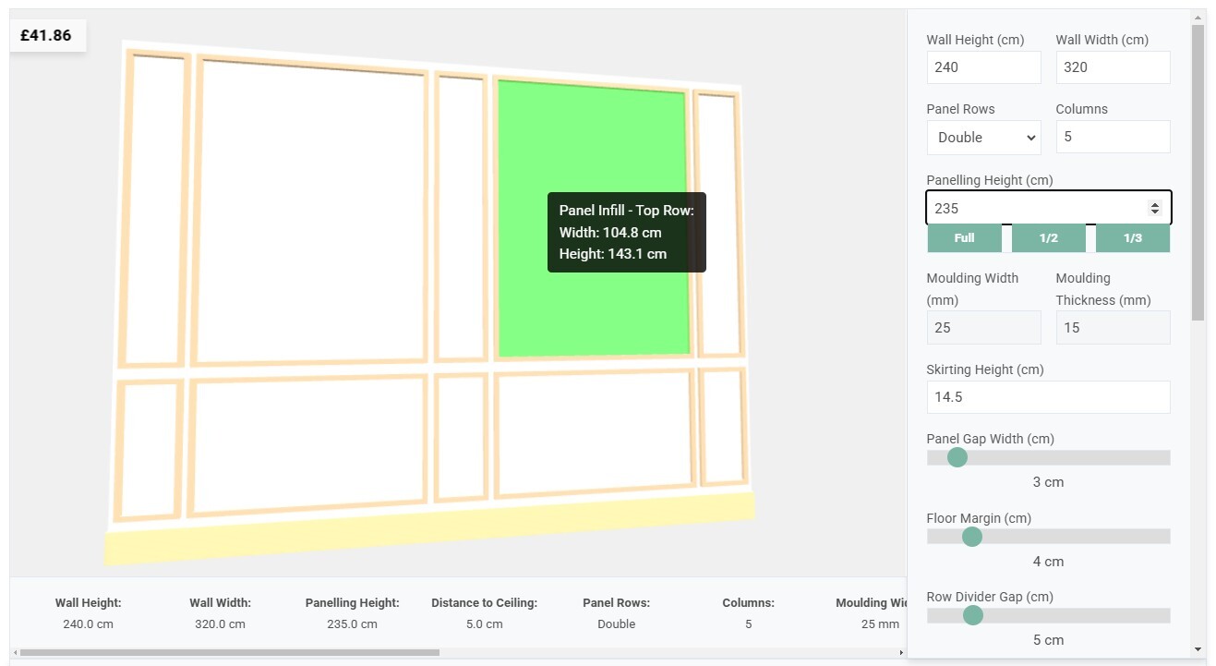This screenshot has height=666, width=1216.
Task: Click the Moulding Thickness field
Action: 1112,328
